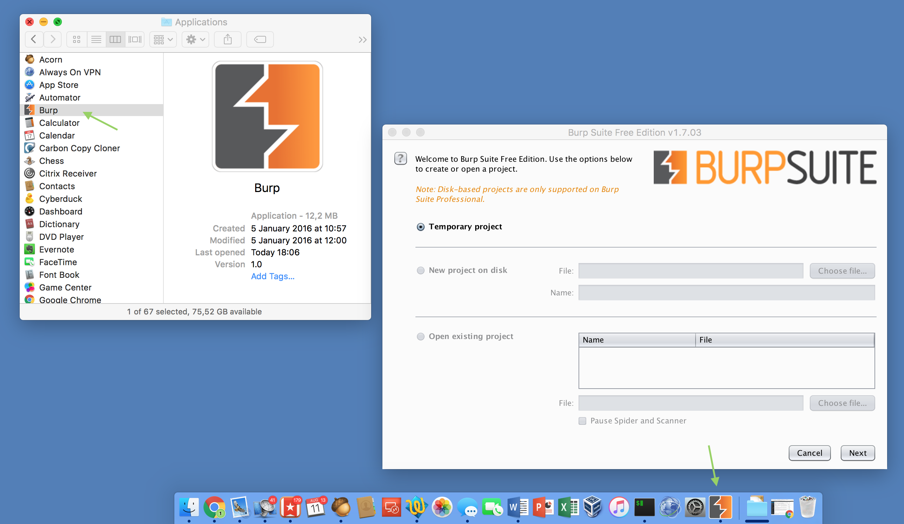This screenshot has width=904, height=524.
Task: Select Automator in Applications list
Action: (x=92, y=98)
